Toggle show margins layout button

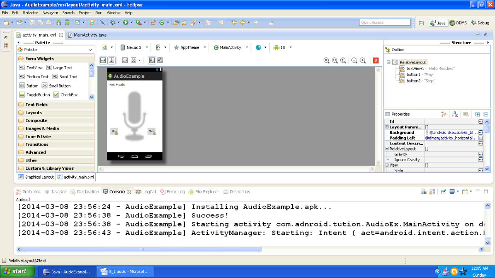click(125, 60)
